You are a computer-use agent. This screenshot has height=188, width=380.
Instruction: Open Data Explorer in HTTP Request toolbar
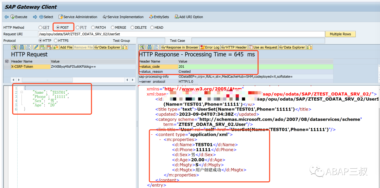[x=107, y=47]
